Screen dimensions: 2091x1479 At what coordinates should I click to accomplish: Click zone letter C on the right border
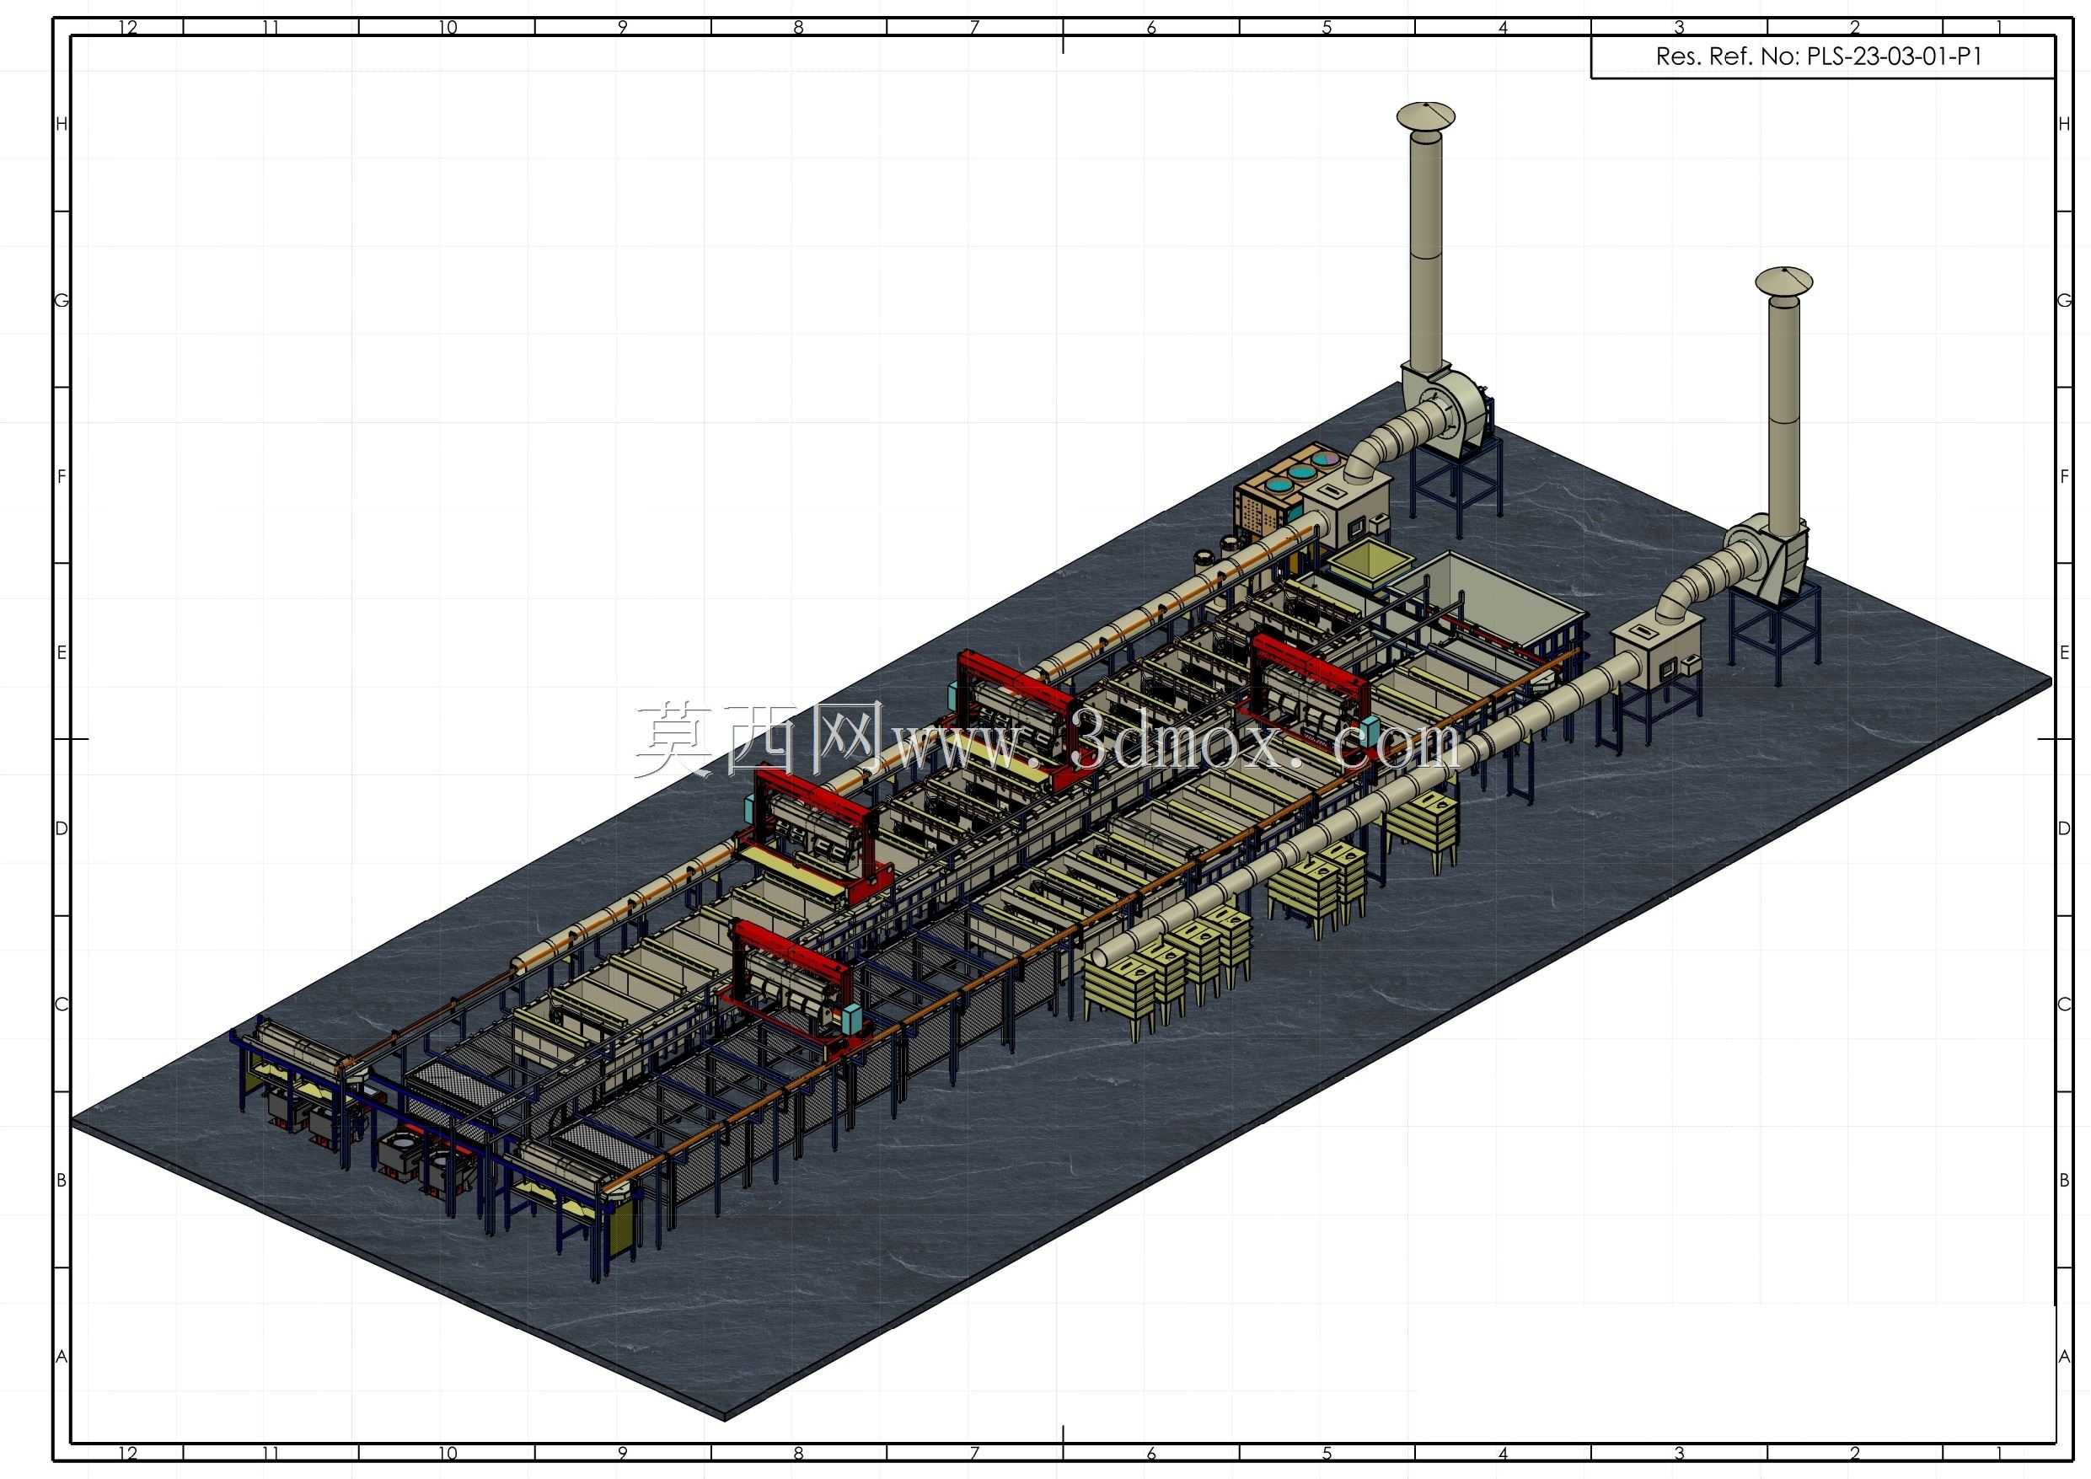pos(2064,1005)
